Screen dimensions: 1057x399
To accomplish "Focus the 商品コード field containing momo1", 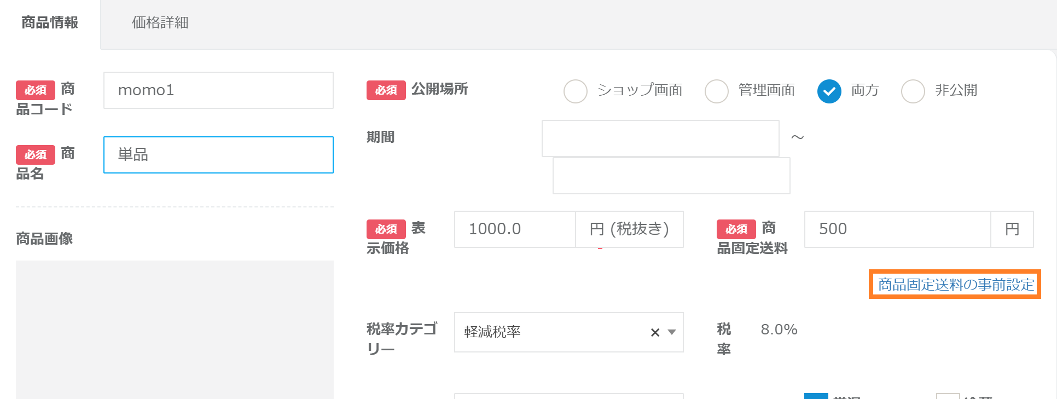I will [218, 90].
